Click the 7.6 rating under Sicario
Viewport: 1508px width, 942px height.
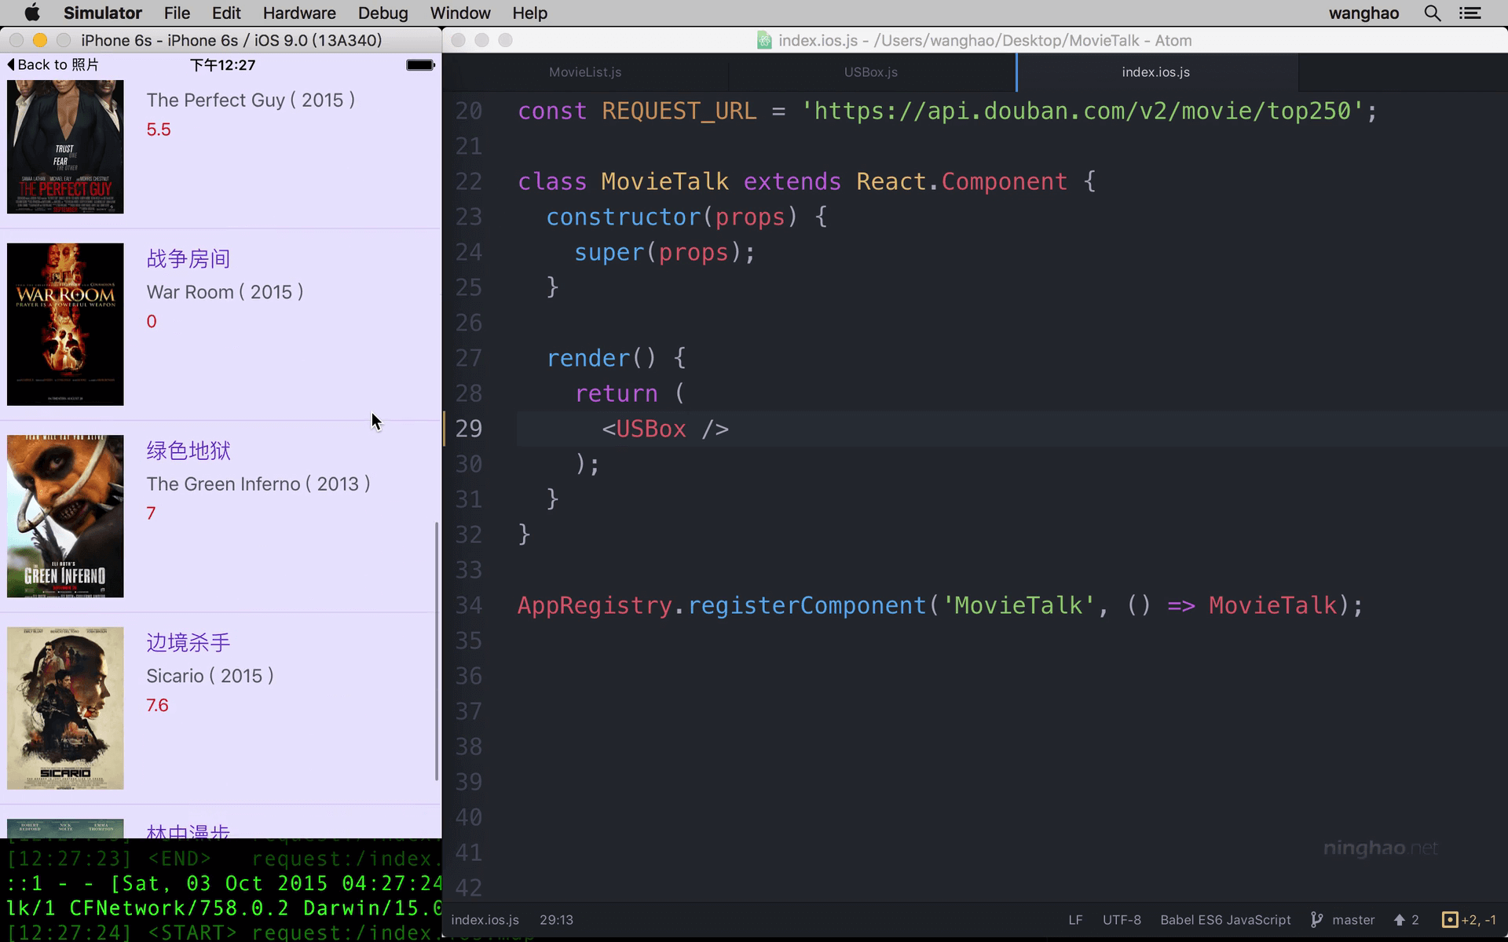click(157, 705)
